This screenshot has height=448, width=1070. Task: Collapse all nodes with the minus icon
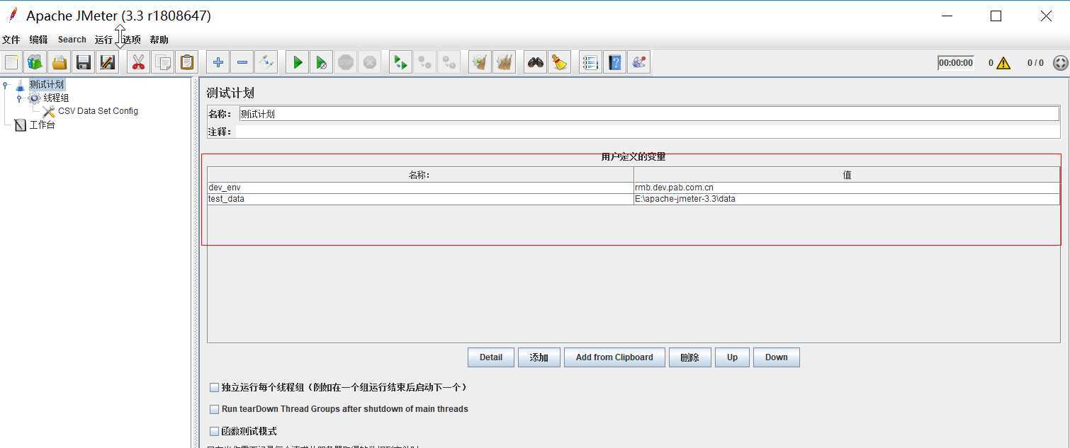click(x=242, y=62)
